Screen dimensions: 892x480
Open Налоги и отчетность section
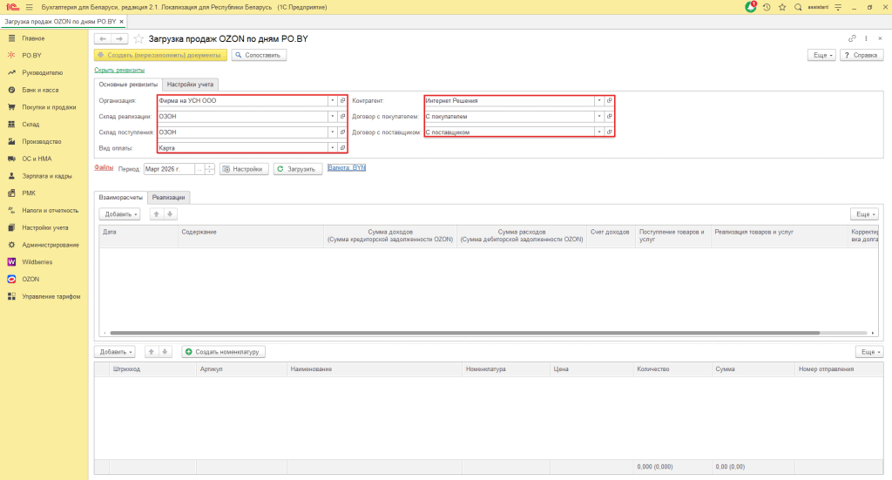pos(50,211)
